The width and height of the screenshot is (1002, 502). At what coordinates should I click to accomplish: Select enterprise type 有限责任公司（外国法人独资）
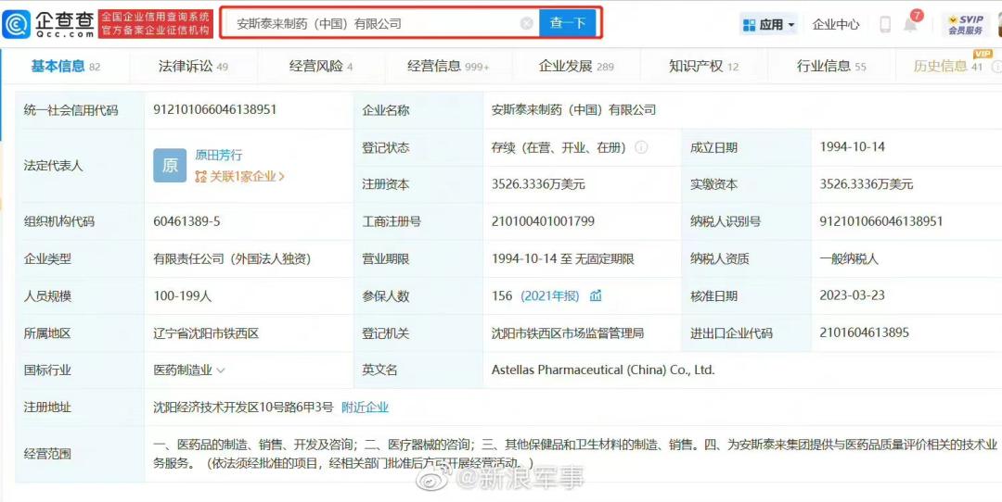[232, 258]
